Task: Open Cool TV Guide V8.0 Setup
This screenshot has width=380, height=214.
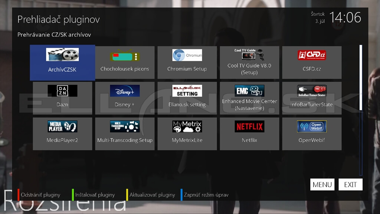Action: [x=249, y=62]
